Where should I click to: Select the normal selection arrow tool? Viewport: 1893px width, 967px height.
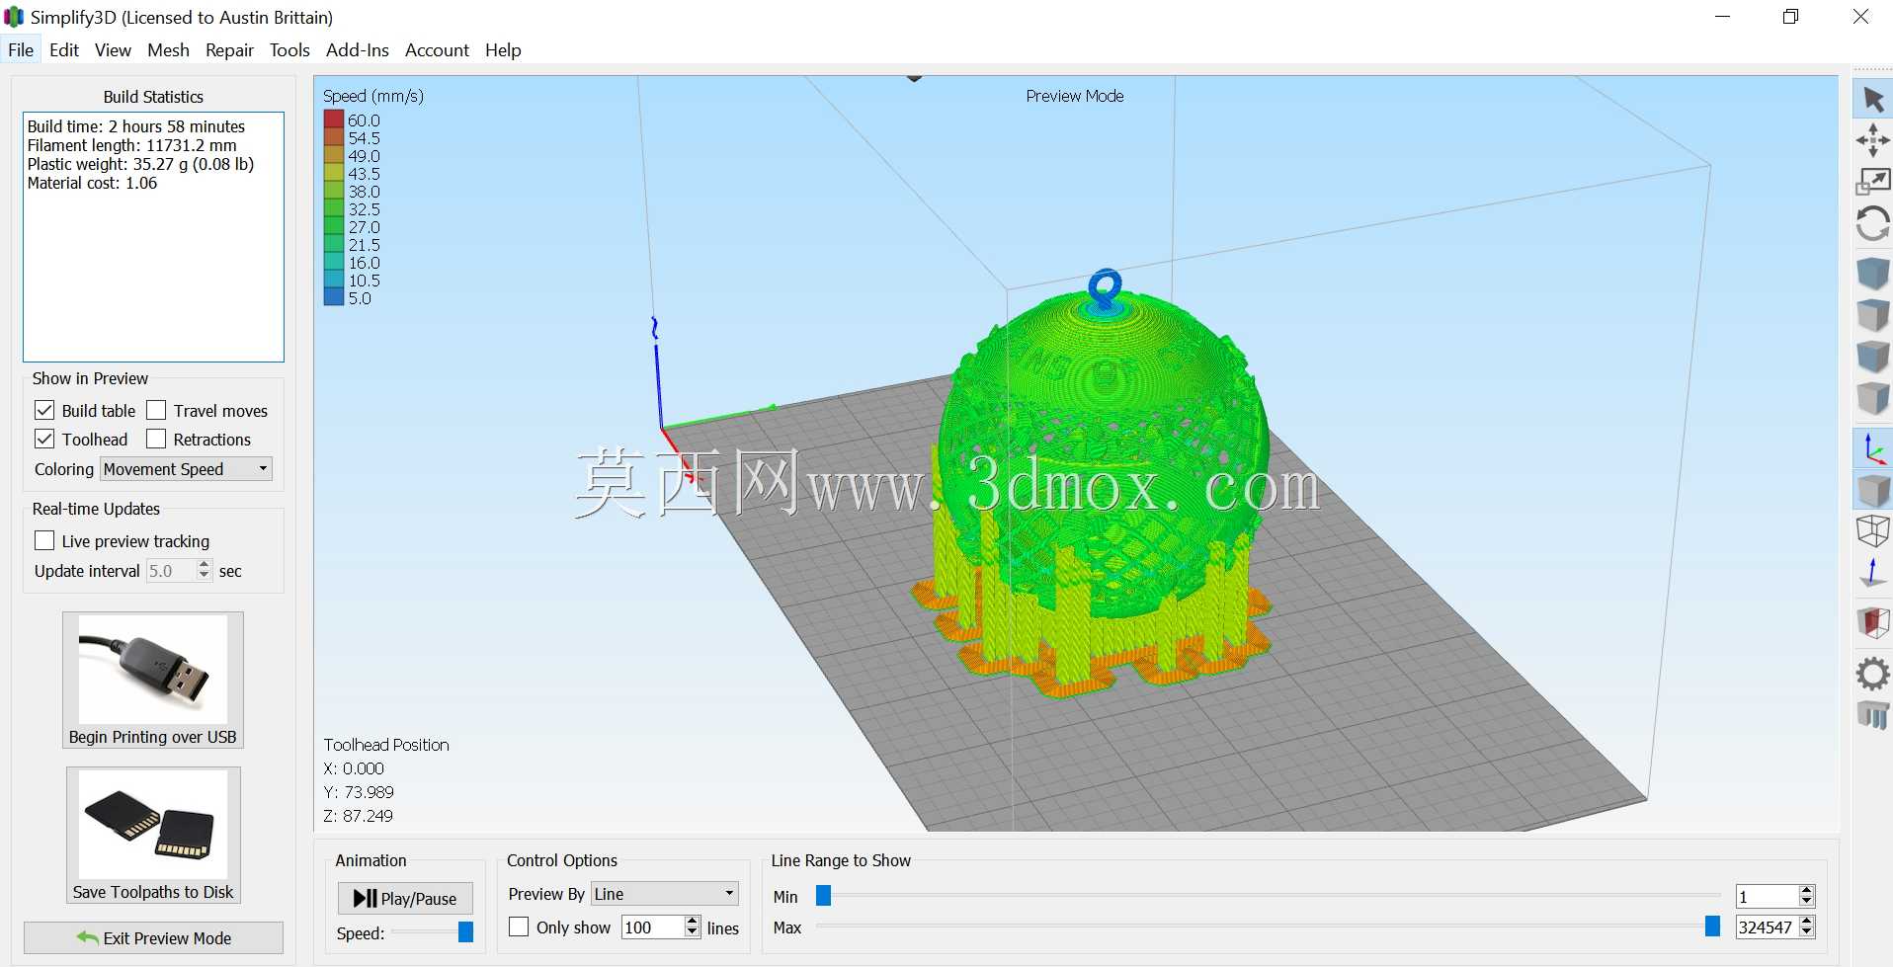click(1872, 100)
